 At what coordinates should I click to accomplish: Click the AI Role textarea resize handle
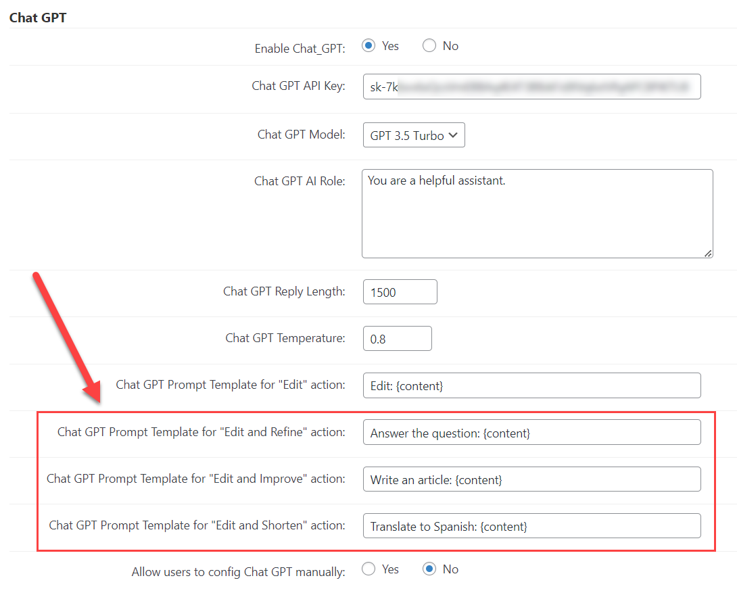tap(708, 254)
